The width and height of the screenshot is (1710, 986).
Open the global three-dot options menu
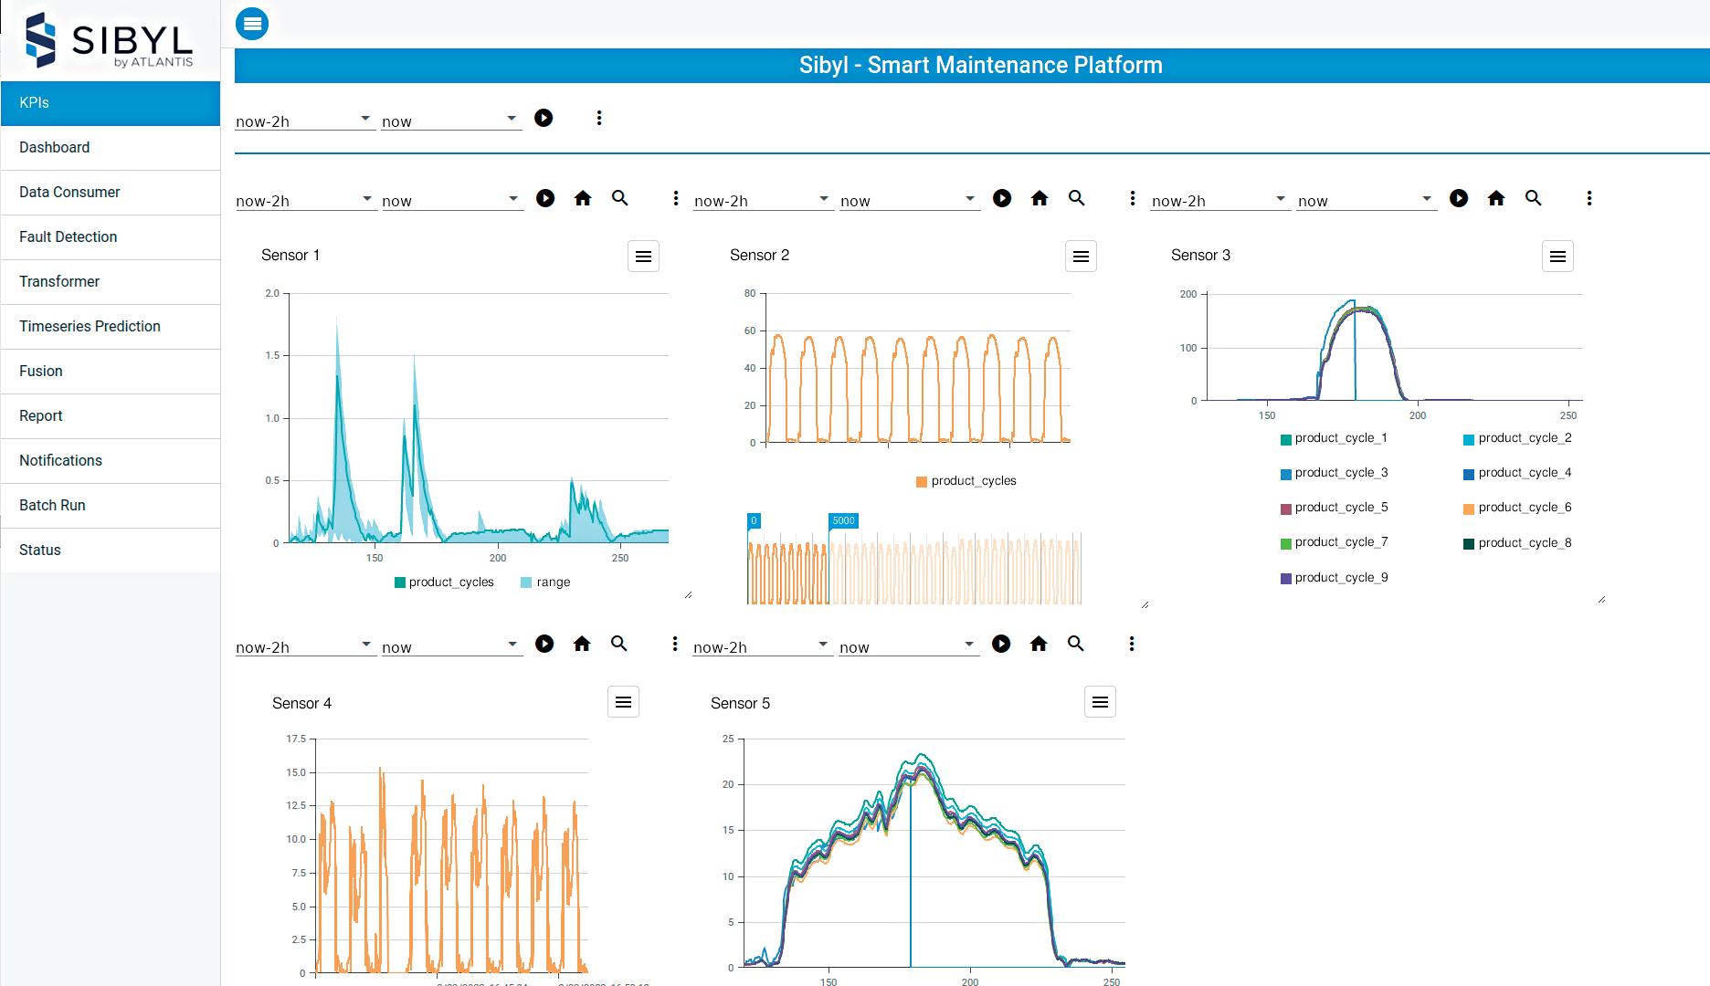pos(599,118)
